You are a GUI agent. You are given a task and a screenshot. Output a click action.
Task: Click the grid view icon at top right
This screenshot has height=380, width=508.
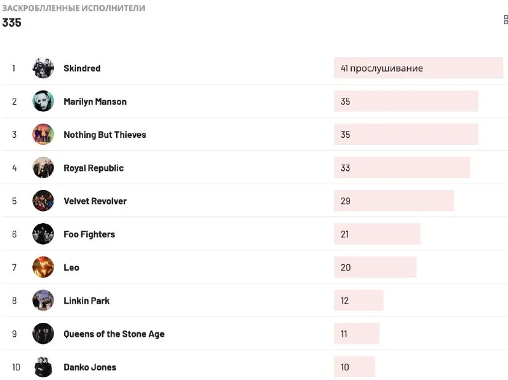505,20
